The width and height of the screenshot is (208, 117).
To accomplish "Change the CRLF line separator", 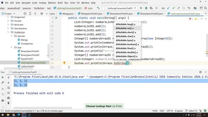I will coord(162,111).
